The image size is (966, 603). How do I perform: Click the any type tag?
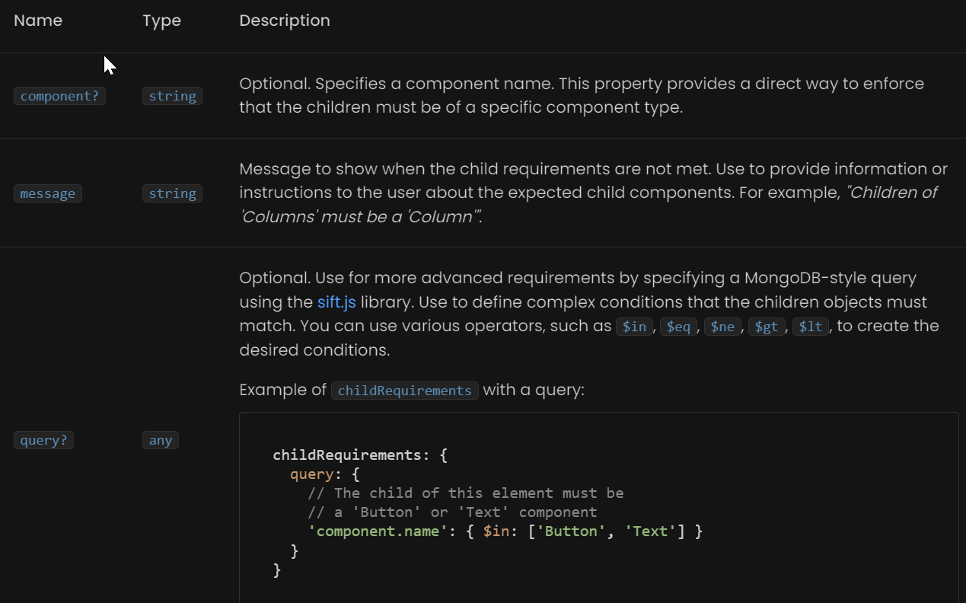coord(161,440)
